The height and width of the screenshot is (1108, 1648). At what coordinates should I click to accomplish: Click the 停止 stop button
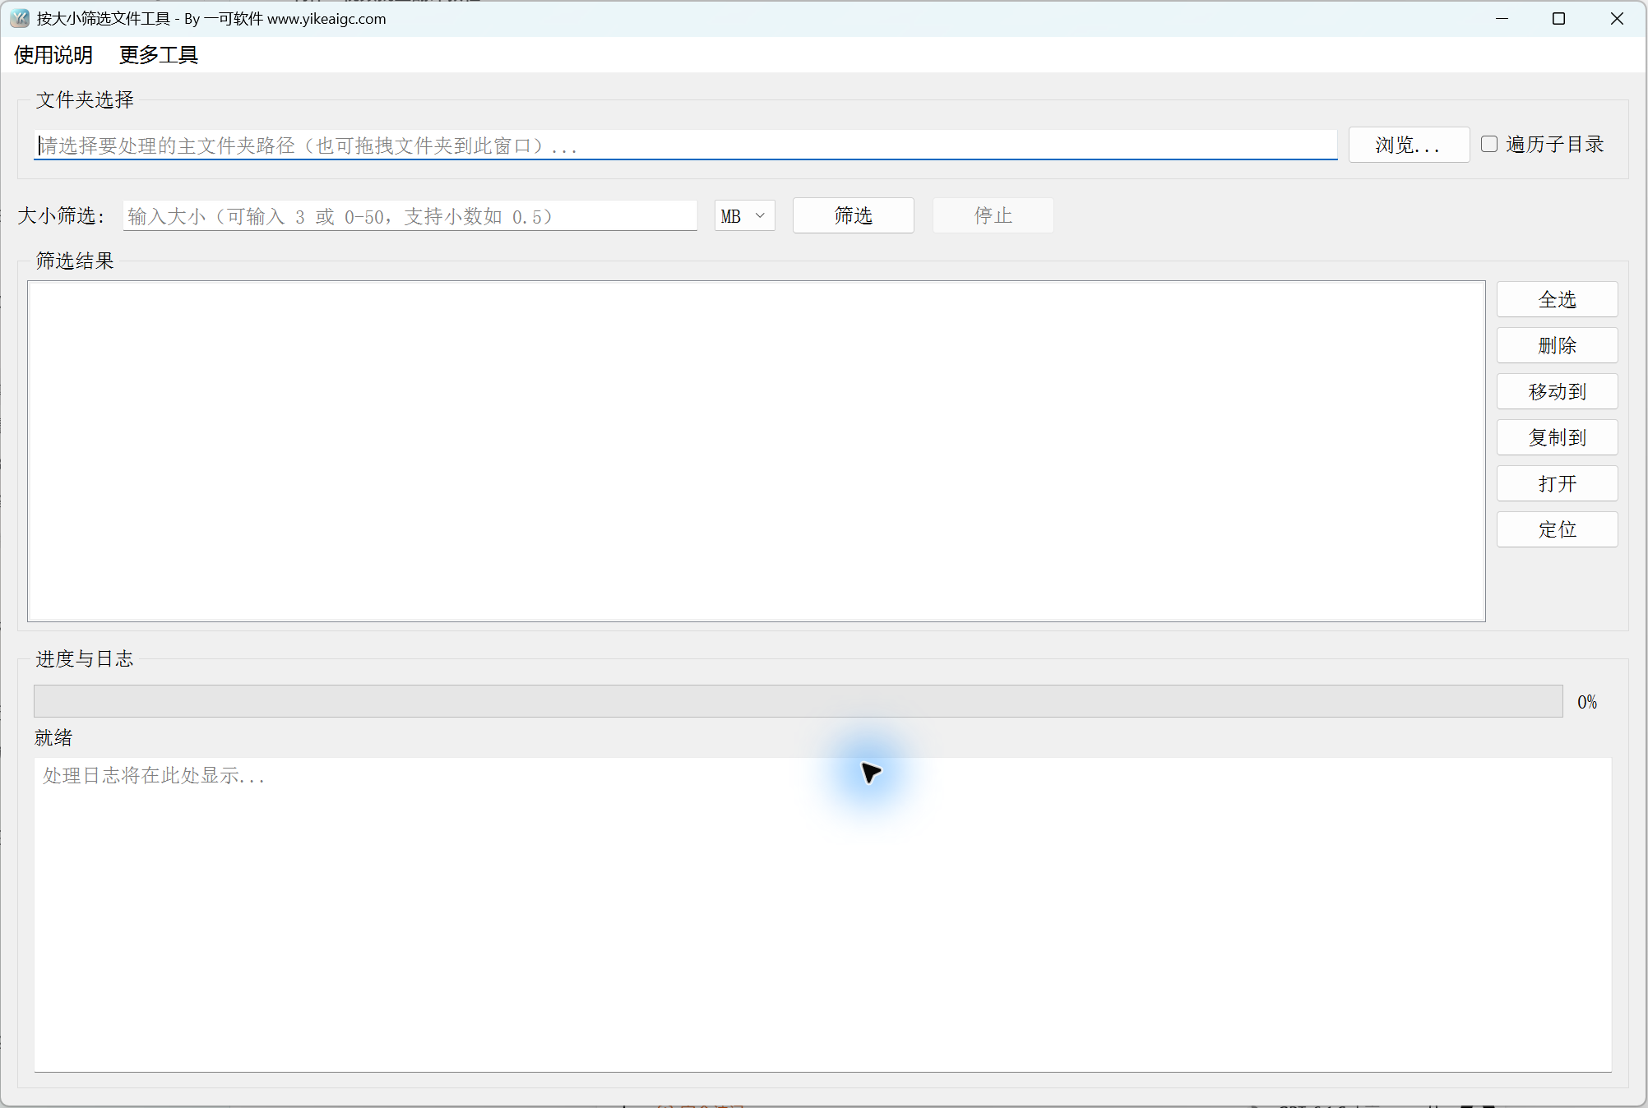993,215
